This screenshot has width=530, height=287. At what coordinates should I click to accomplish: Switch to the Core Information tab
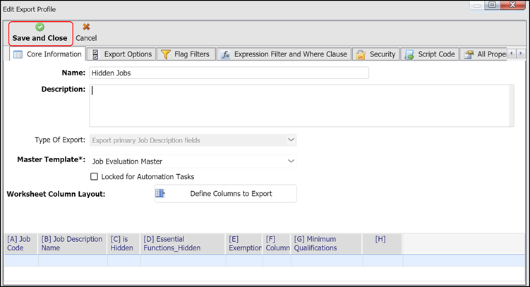pos(48,54)
